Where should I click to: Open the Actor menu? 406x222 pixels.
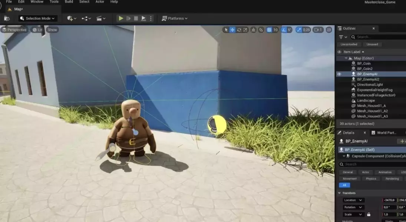(100, 1)
